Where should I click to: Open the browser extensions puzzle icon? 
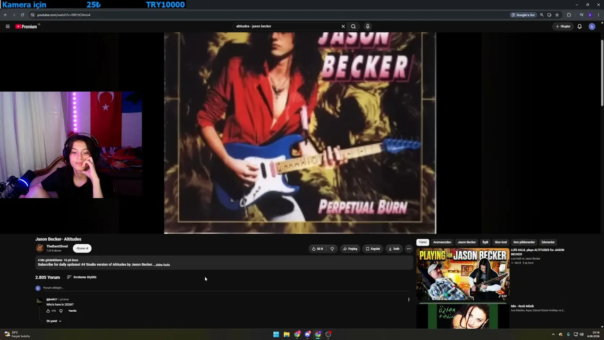point(569,15)
